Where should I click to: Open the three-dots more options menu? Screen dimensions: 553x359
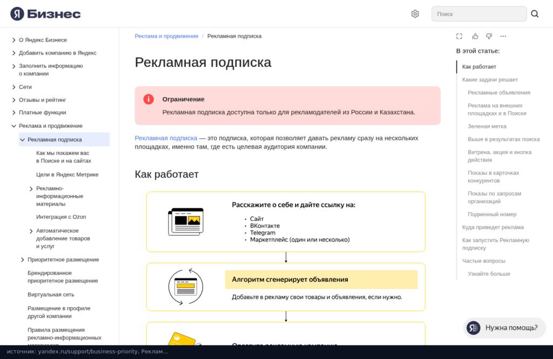click(503, 36)
